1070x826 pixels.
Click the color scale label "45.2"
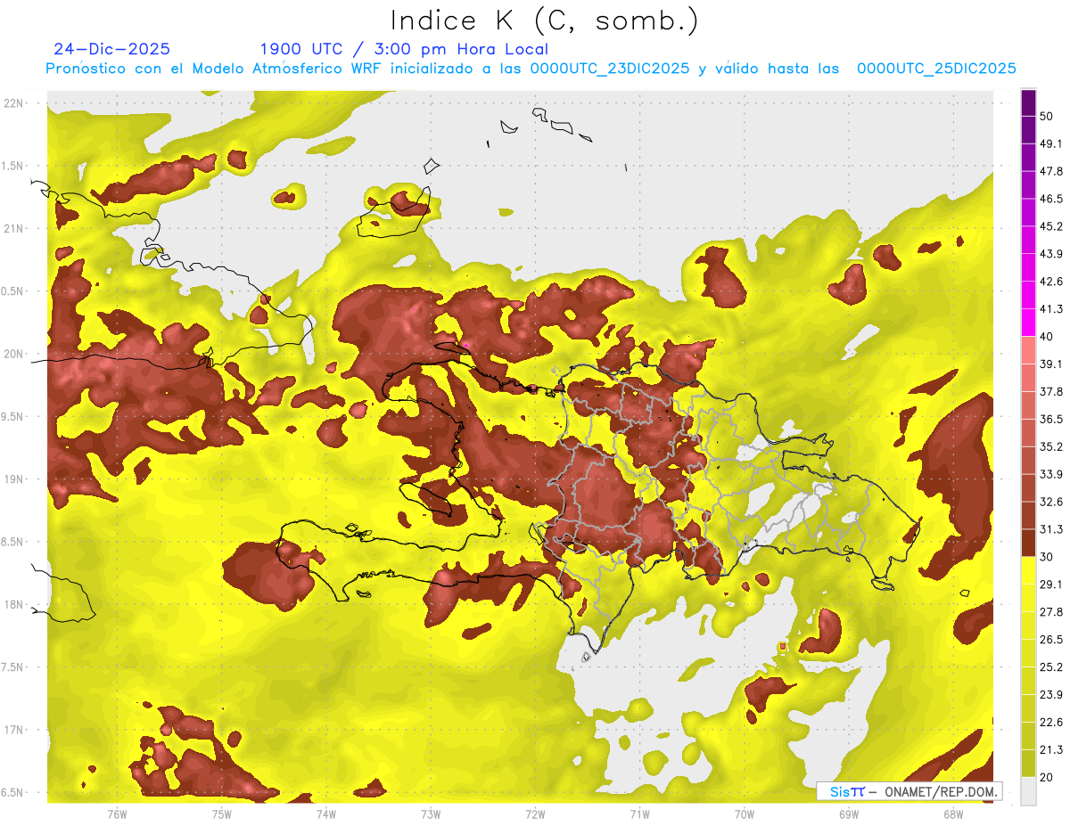click(1051, 226)
